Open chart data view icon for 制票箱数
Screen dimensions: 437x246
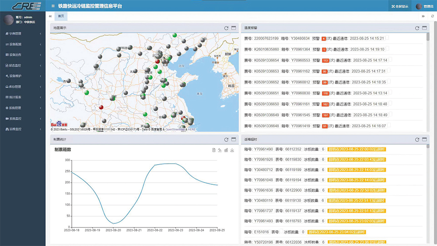(x=214, y=150)
